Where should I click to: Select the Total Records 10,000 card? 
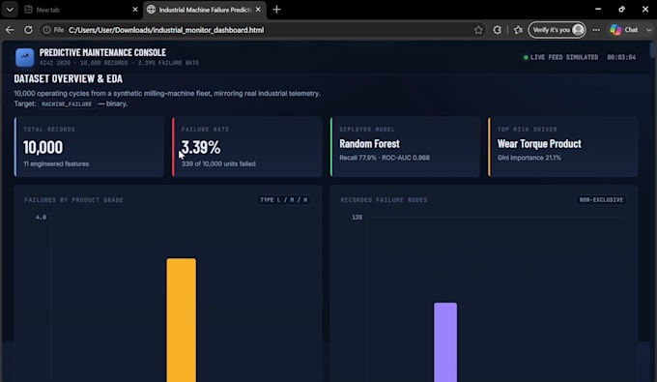[89, 147]
